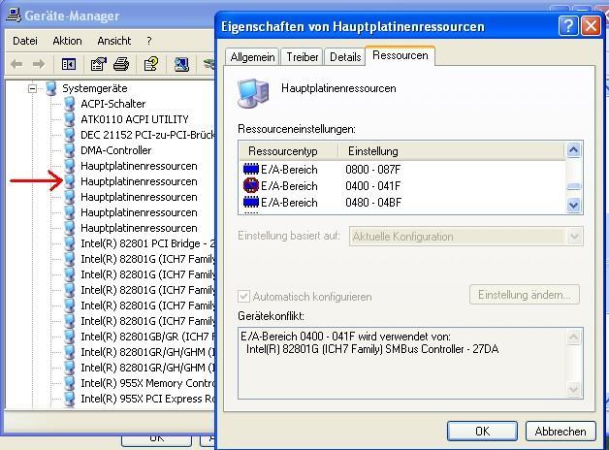Select the Intel(R) 955X Memory Controller item

click(147, 383)
